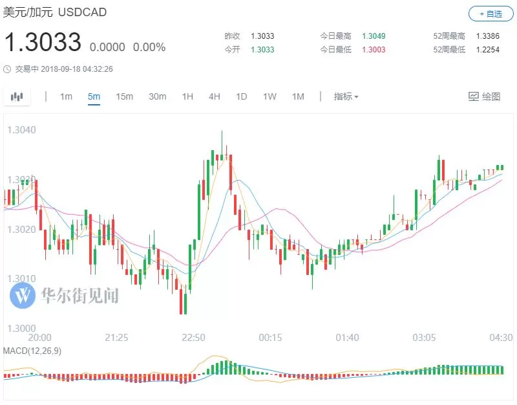Click the 03:05 time axis label

pyautogui.click(x=424, y=338)
